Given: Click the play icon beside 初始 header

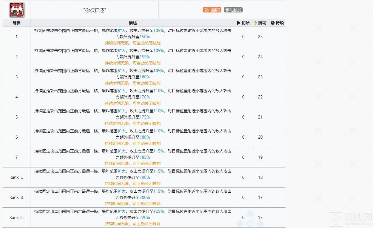Looking at the screenshot, I should [239, 23].
